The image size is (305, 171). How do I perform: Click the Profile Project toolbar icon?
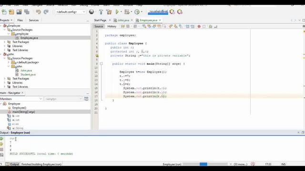(137, 12)
